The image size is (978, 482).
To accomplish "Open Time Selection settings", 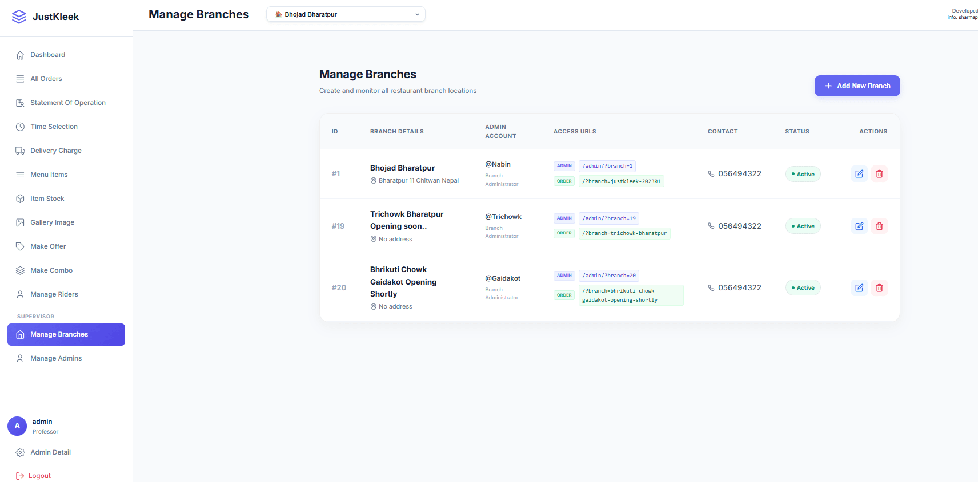I will [66, 127].
